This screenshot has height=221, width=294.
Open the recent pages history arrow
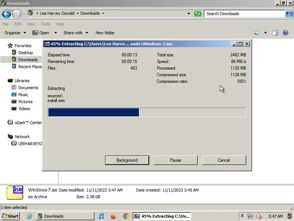[24, 14]
